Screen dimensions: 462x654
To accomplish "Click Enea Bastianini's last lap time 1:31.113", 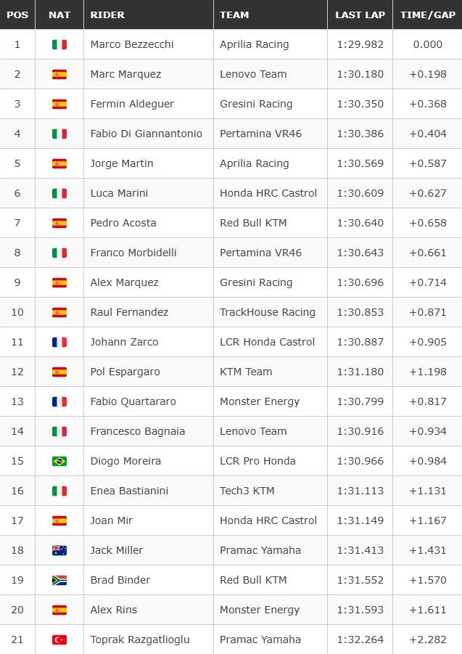I will coord(360,491).
